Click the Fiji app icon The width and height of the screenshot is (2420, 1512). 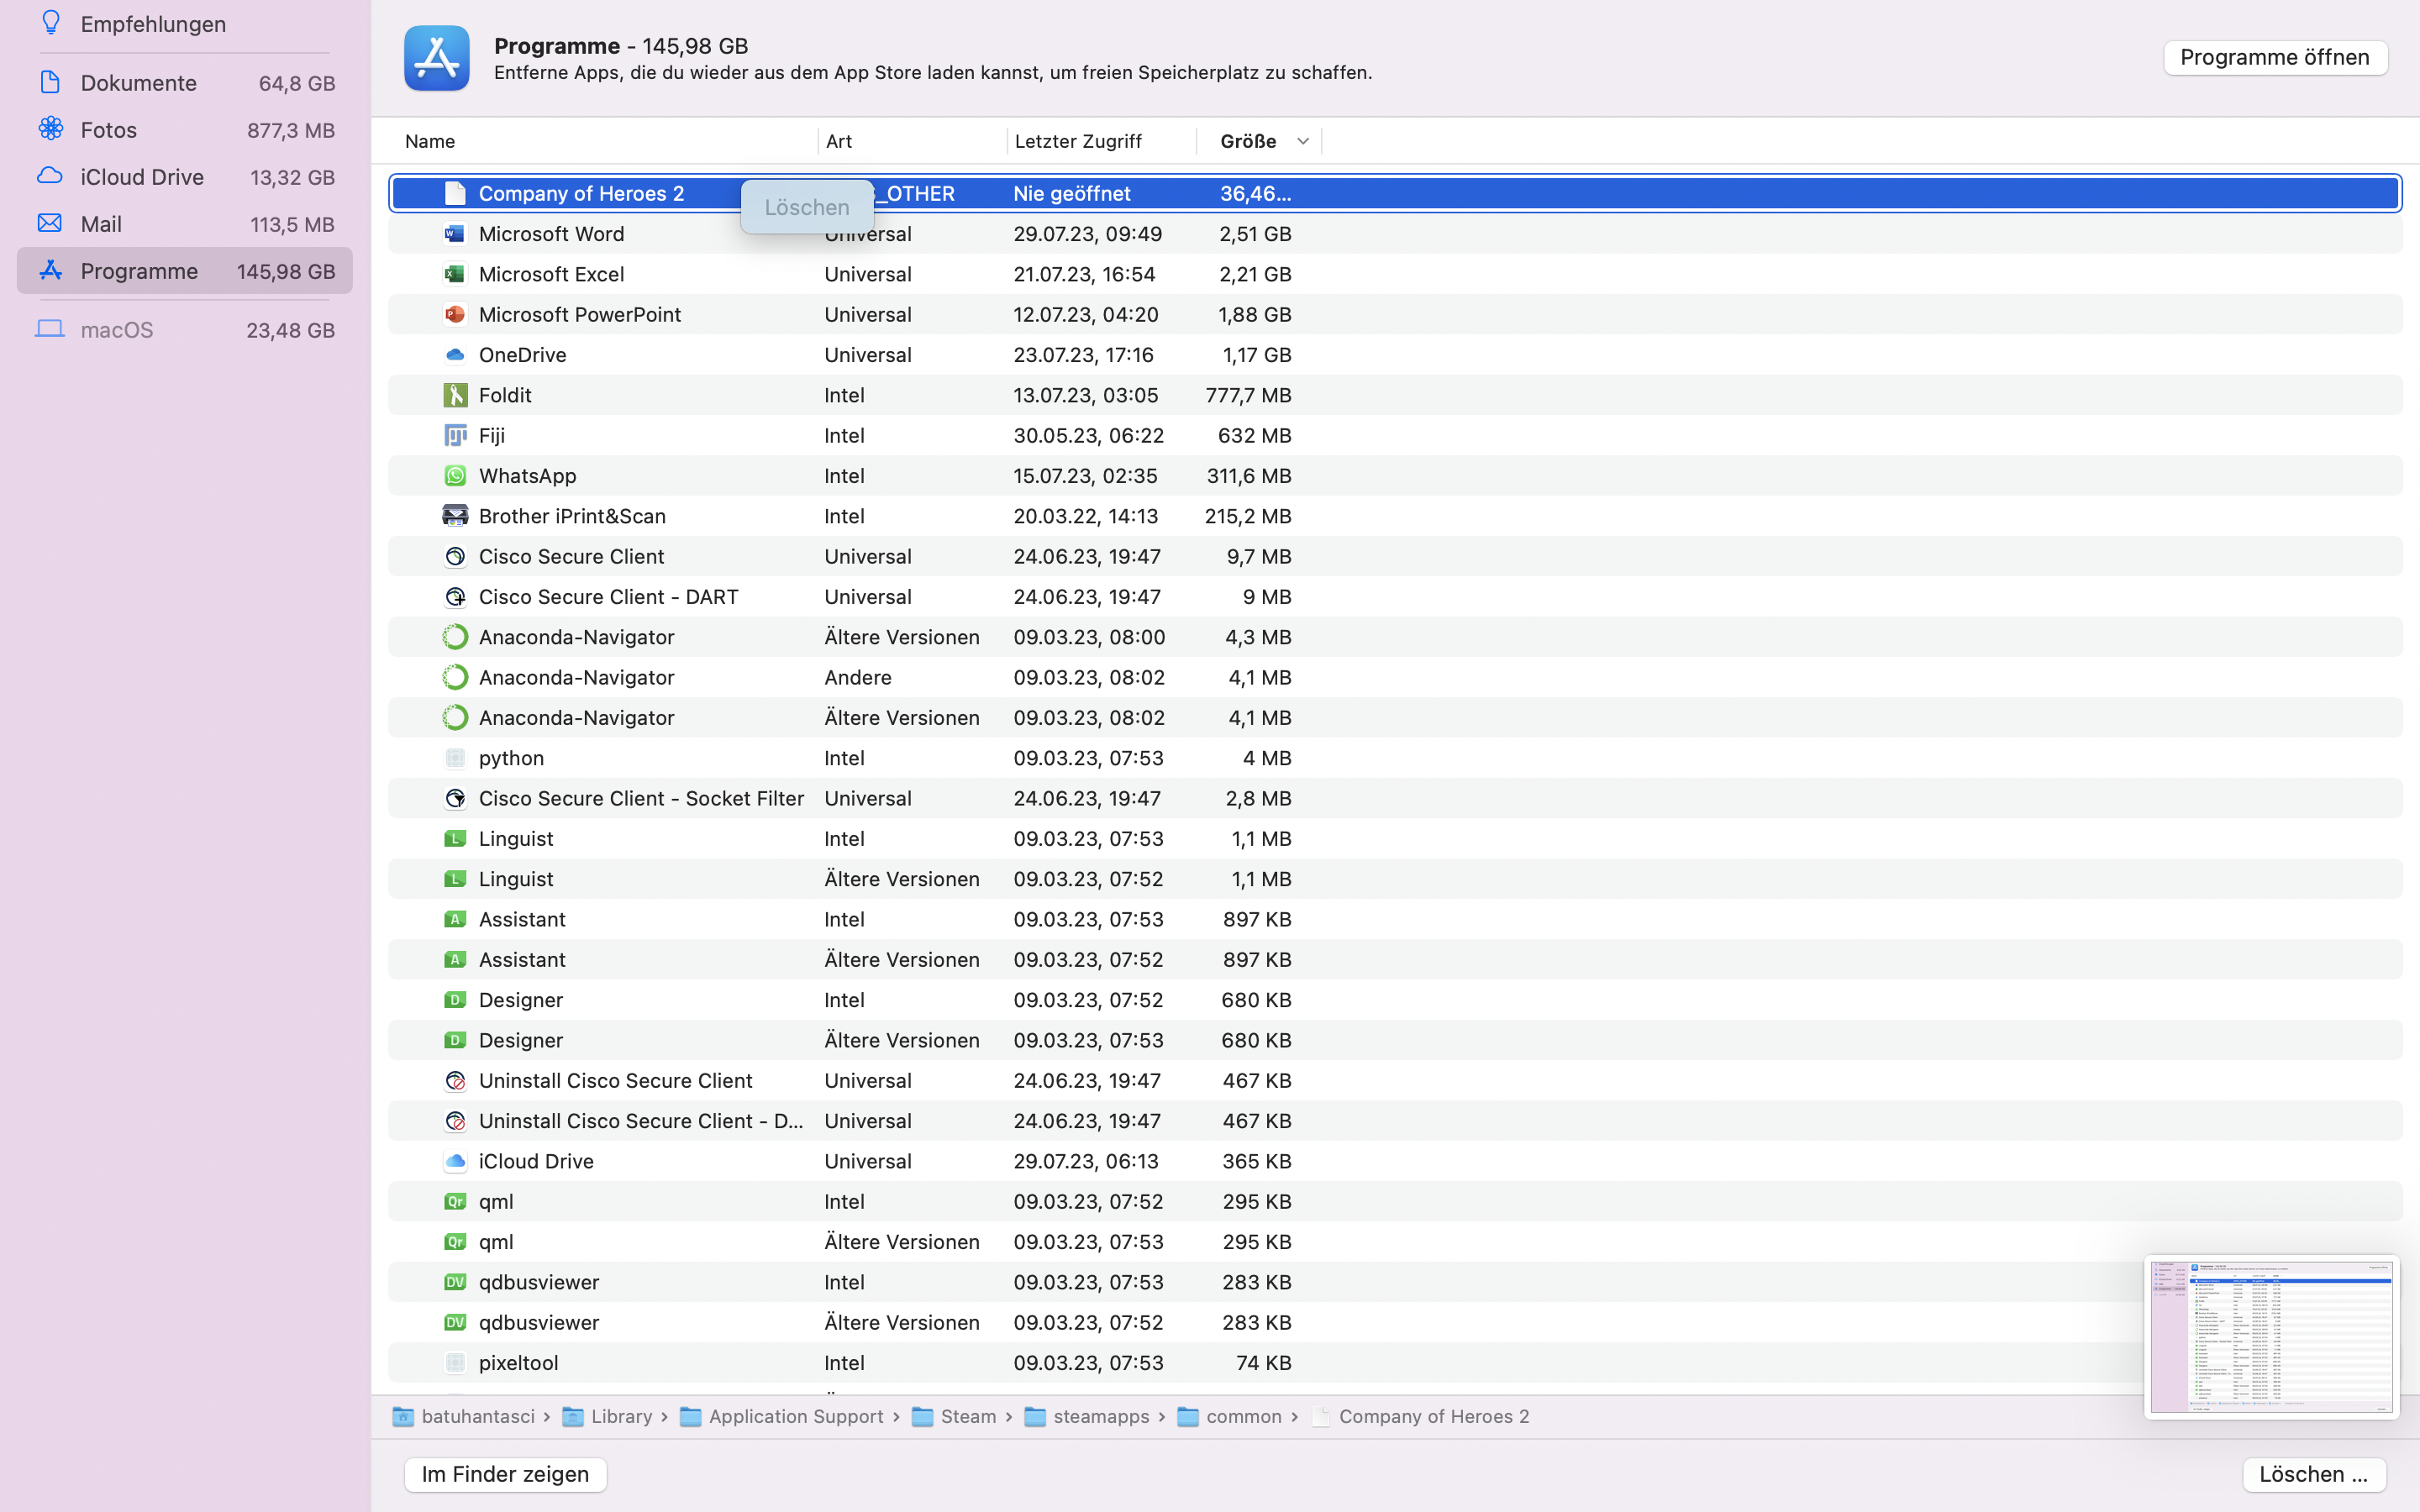(x=455, y=435)
